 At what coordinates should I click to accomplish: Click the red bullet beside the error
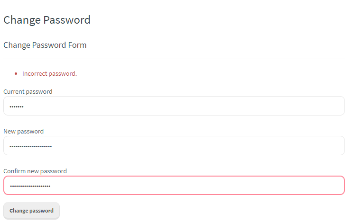point(16,74)
